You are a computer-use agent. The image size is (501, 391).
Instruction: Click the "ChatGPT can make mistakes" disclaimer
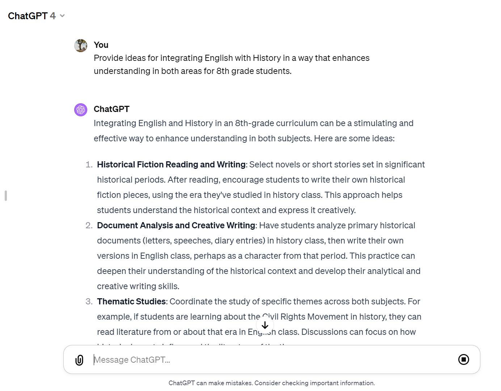click(x=271, y=383)
